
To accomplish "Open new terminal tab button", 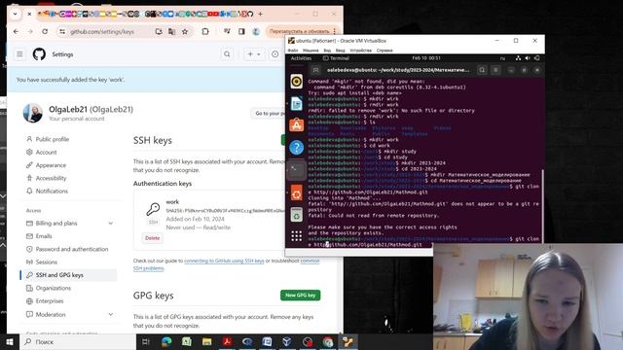I will pyautogui.click(x=315, y=70).
